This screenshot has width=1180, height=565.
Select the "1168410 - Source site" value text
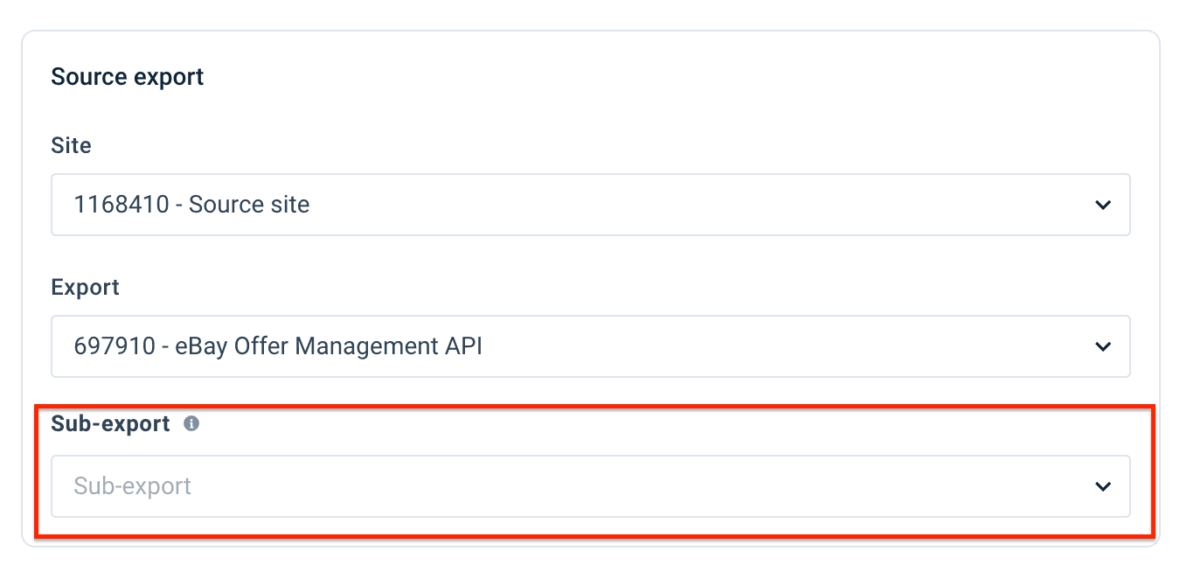click(191, 205)
